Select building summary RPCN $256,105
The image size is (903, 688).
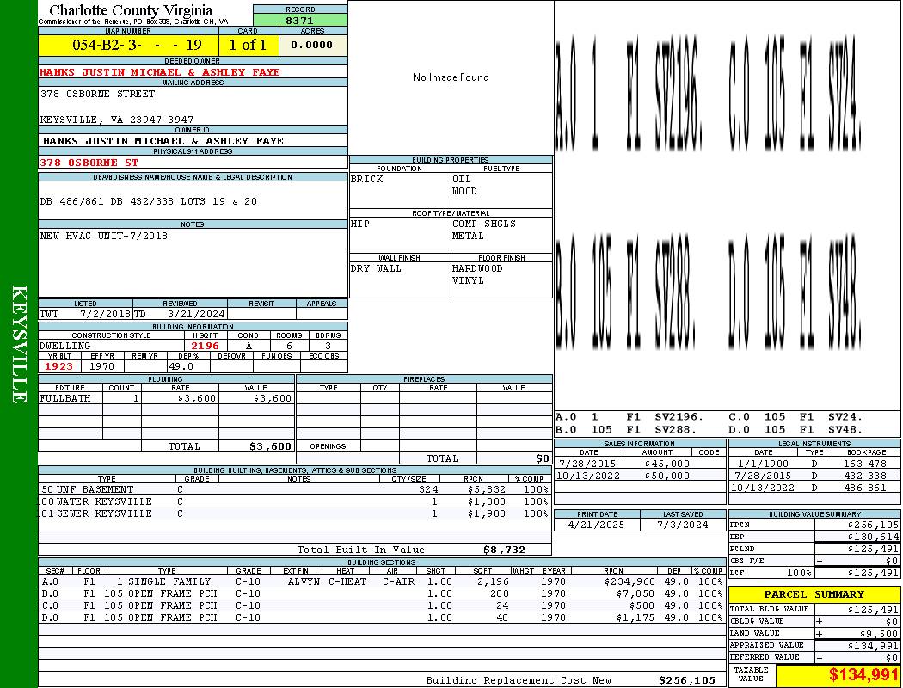[873, 525]
